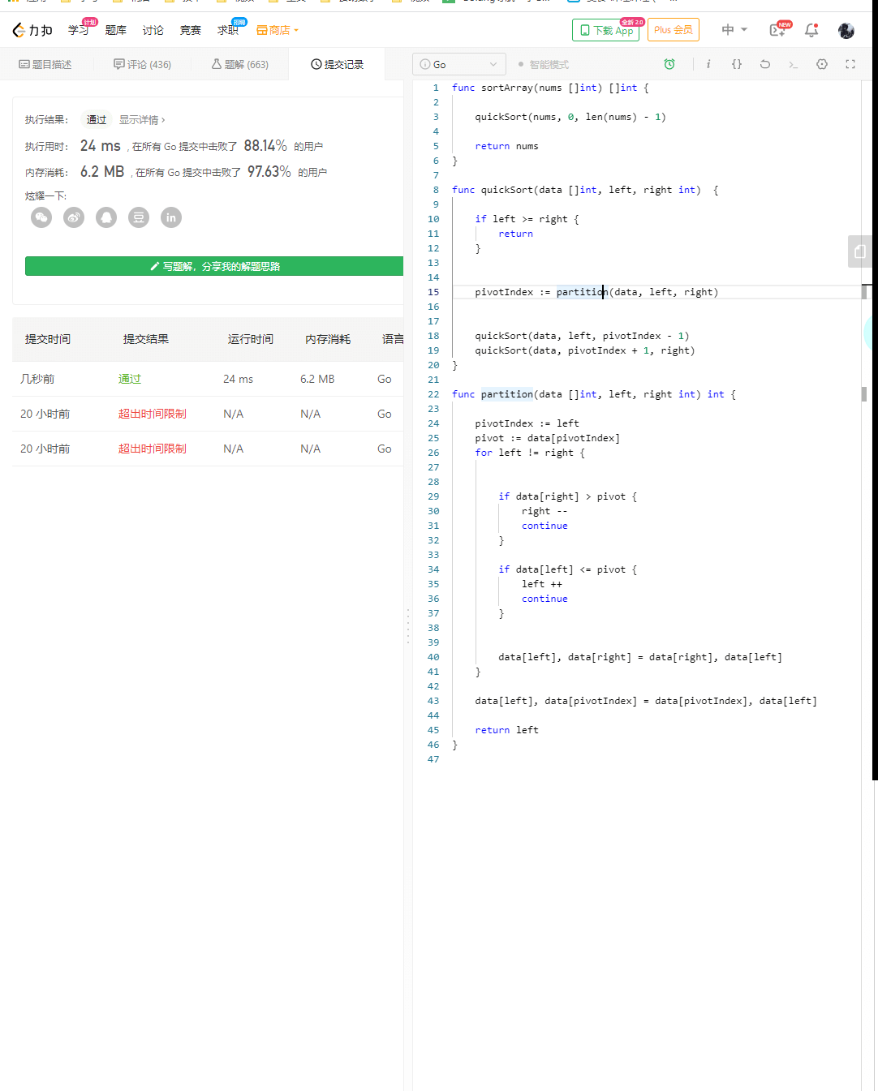Viewport: 878px width, 1091px height.
Task: Expand the 商店 dropdown menu
Action: click(278, 30)
